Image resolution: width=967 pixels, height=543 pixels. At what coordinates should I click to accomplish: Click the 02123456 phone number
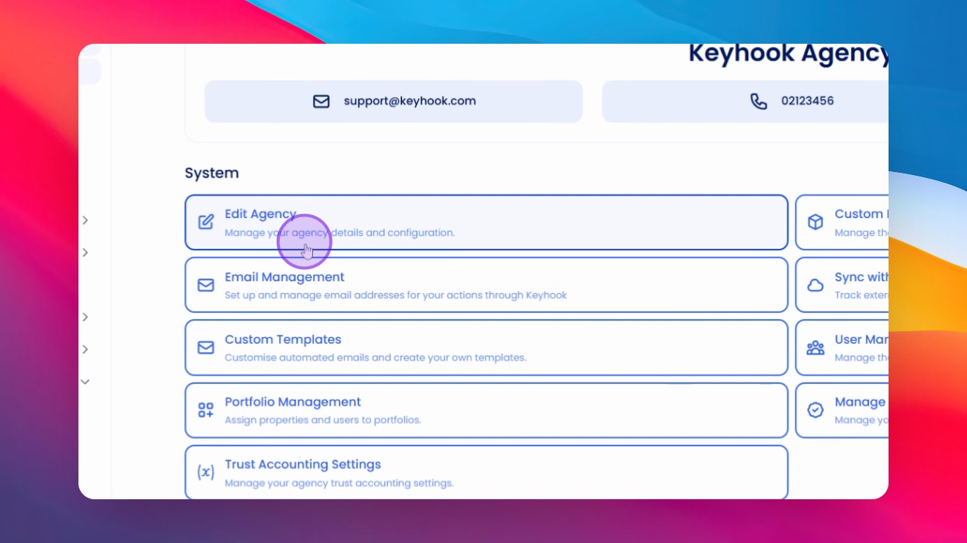pyautogui.click(x=807, y=101)
